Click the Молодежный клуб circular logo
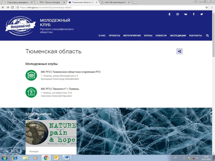The image size is (215, 161). tap(19, 26)
